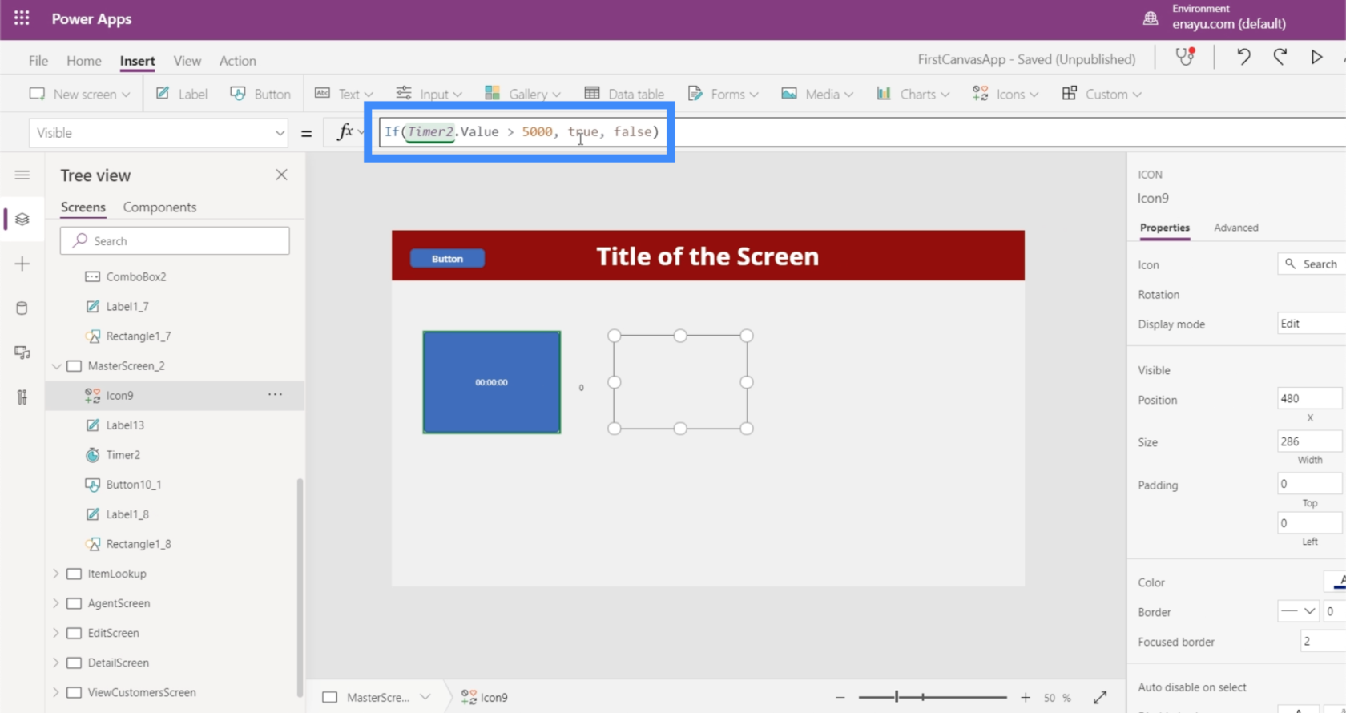Click the Icon property Search field
The width and height of the screenshot is (1346, 713).
click(x=1312, y=264)
